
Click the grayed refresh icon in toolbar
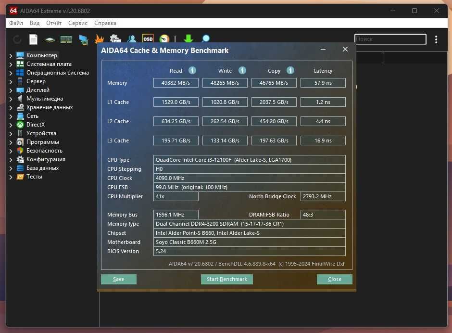[17, 39]
